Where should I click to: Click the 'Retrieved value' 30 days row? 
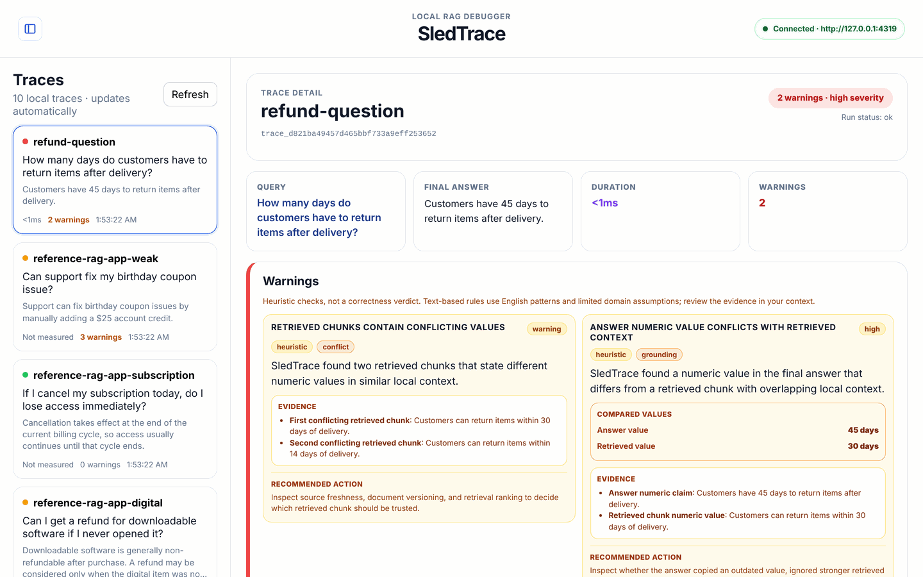[738, 446]
